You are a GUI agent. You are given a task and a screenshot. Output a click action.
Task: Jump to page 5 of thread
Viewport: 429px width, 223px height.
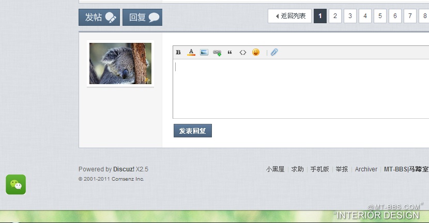point(380,16)
